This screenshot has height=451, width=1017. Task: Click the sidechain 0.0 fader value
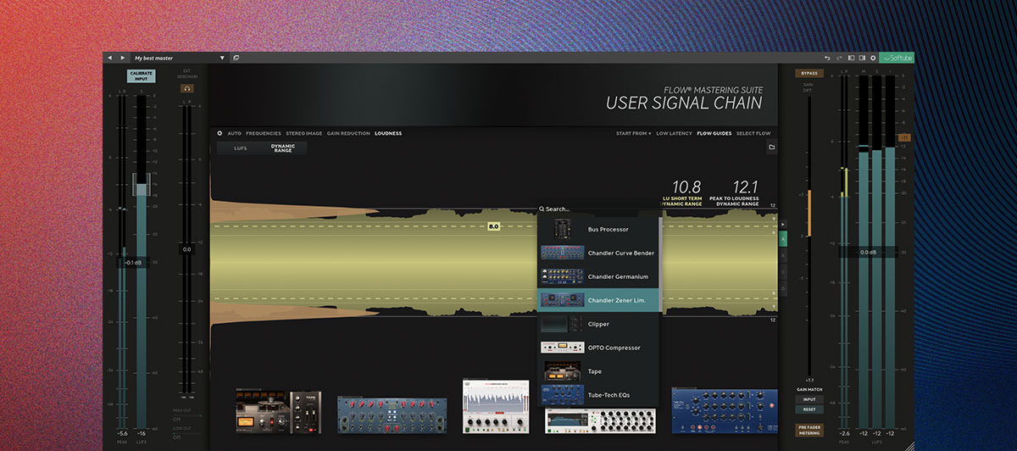(186, 249)
